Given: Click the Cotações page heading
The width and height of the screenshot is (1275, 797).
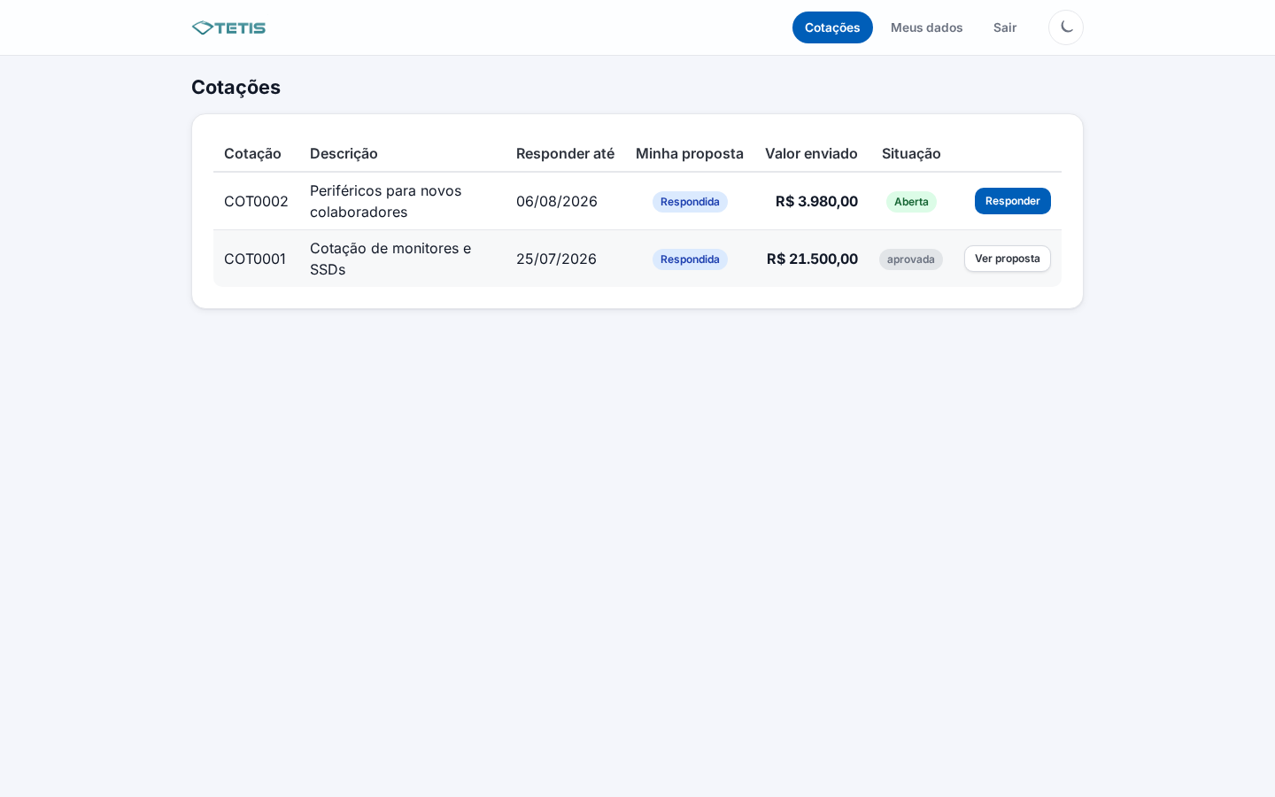Looking at the screenshot, I should click(236, 87).
